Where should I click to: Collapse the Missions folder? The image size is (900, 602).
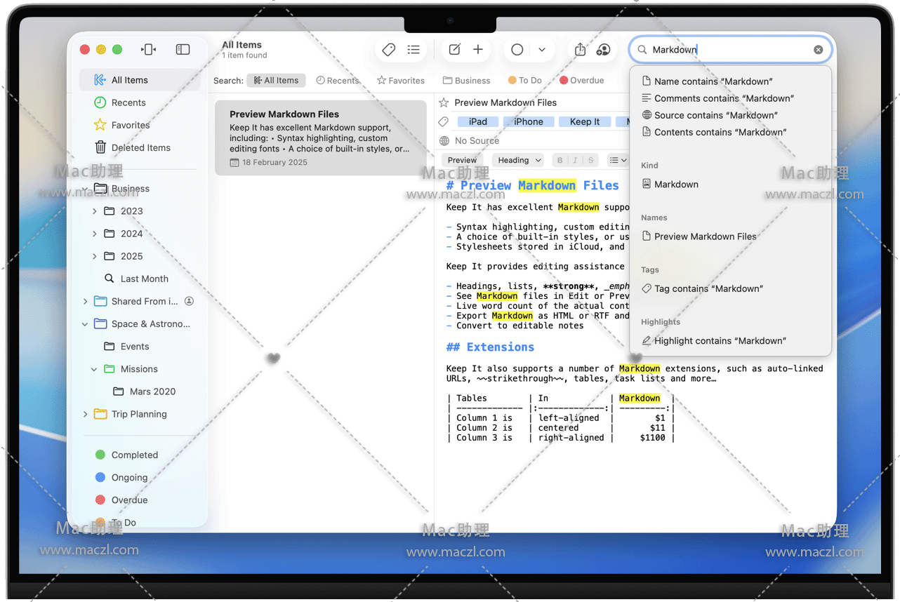point(95,369)
